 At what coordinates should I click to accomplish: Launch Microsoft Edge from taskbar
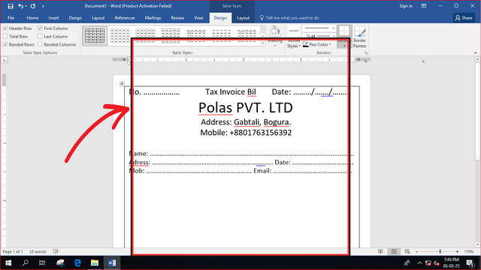pyautogui.click(x=77, y=262)
